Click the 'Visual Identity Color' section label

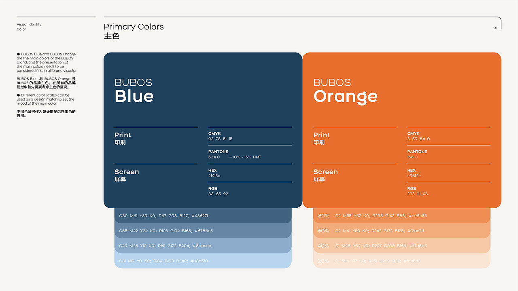coord(29,27)
